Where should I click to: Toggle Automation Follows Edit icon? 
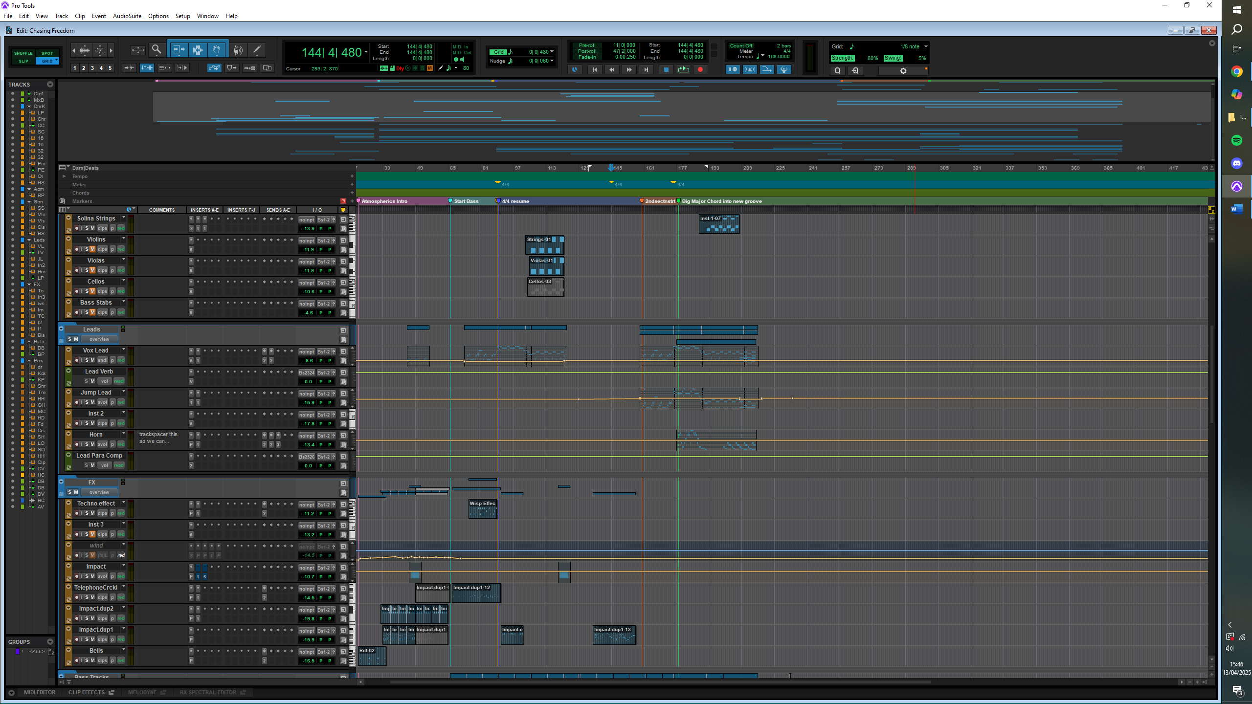pos(214,68)
